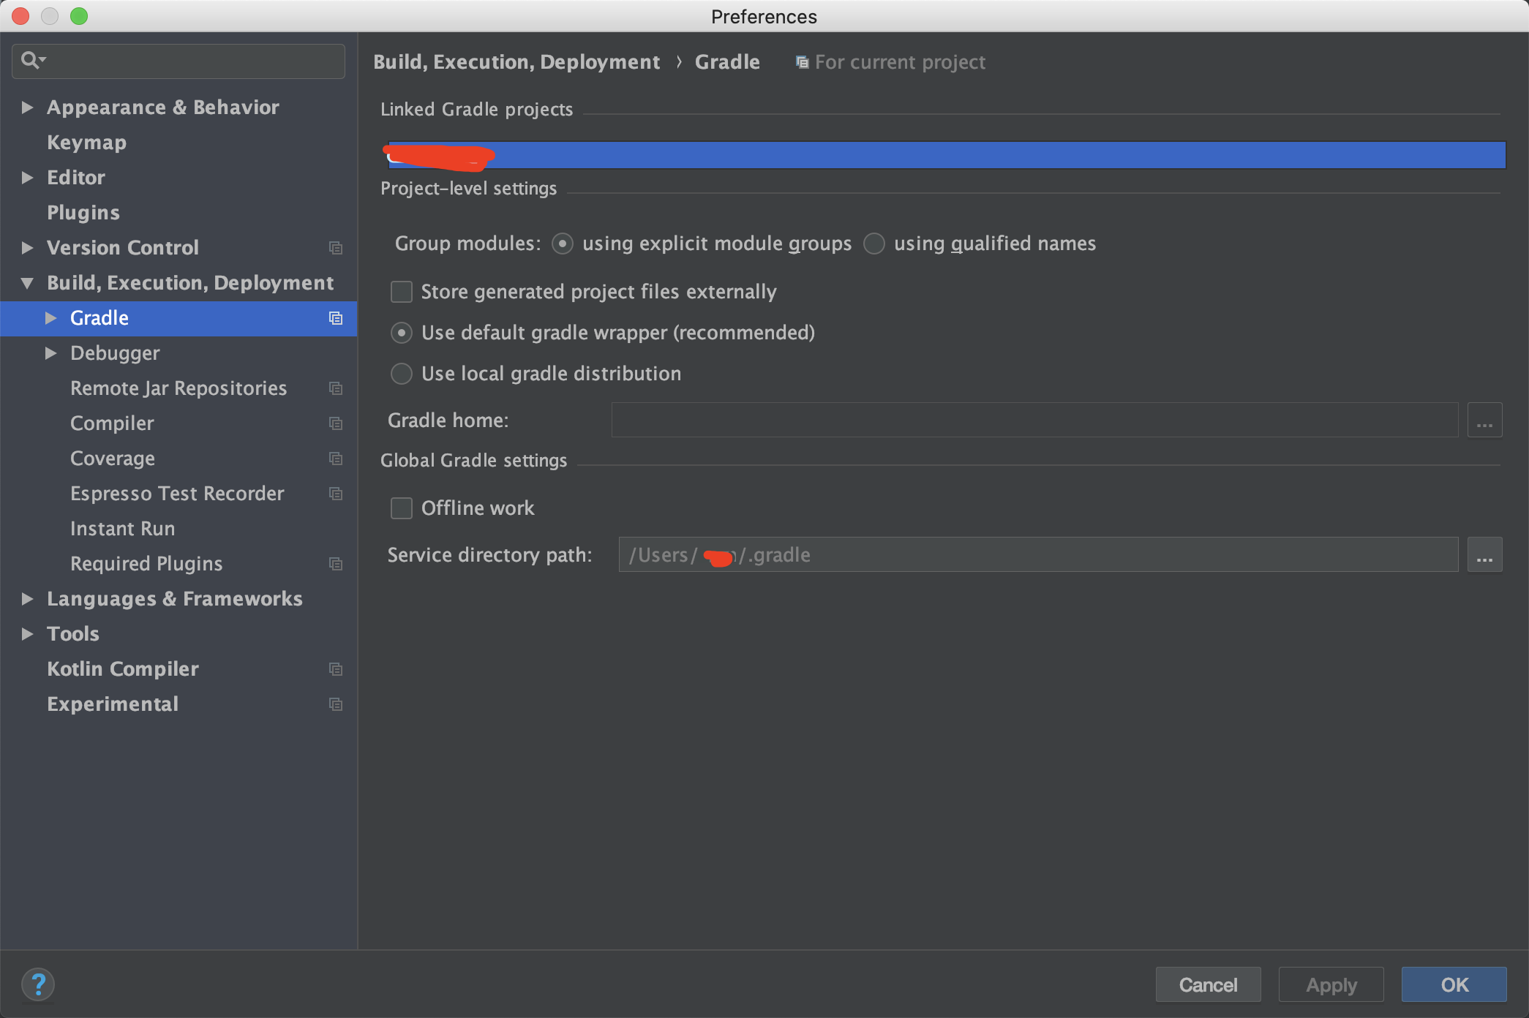Click project-scope icon beside Kotlin Compiler
Screen dimensions: 1529x1018
(336, 669)
